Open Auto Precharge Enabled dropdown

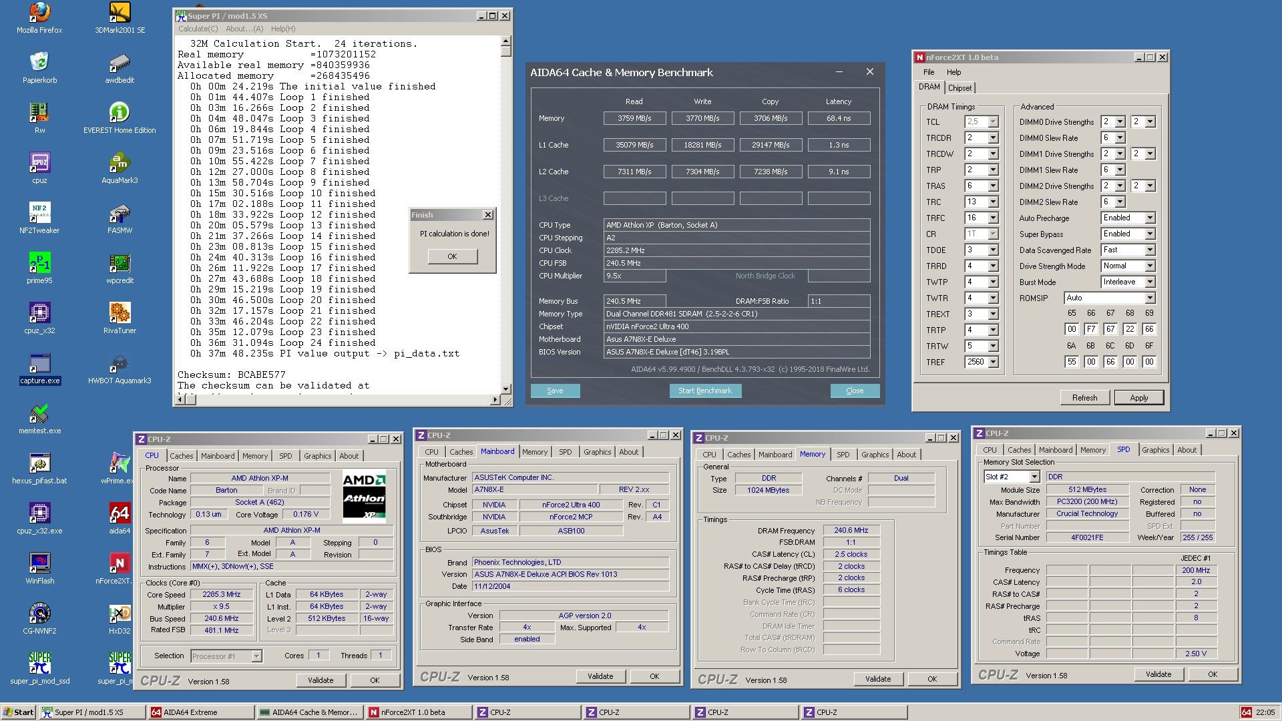tap(1150, 218)
